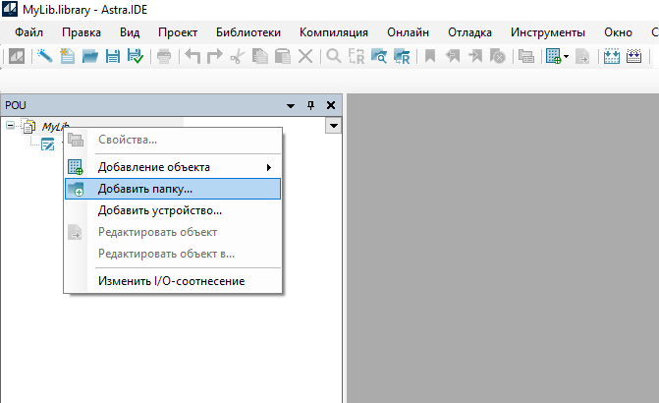Click the Toggle Bookmark icon
The image size is (659, 403).
click(x=430, y=56)
